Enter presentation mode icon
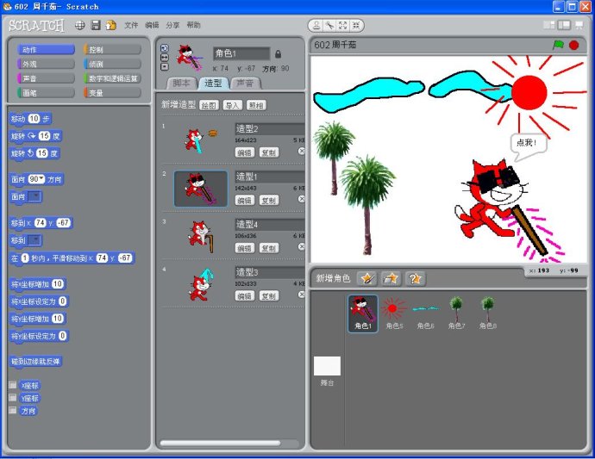The width and height of the screenshot is (595, 459). tap(579, 25)
